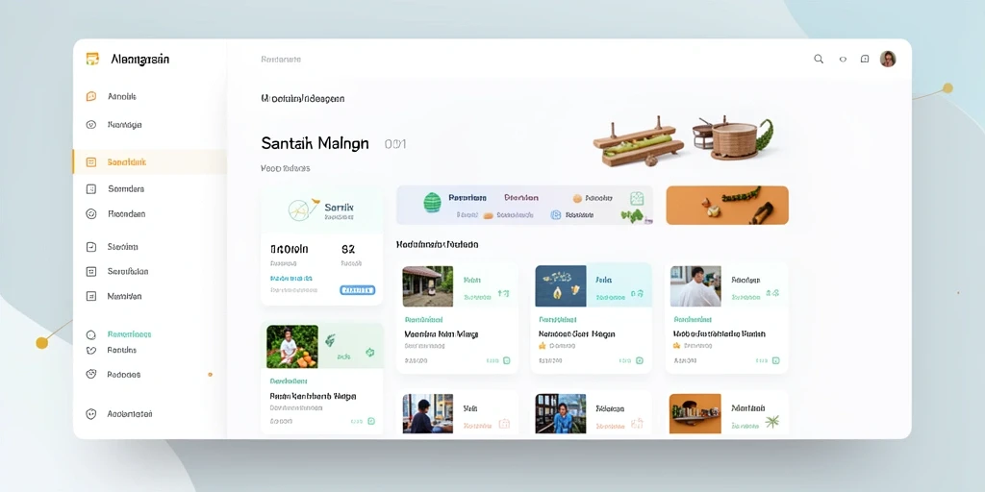This screenshot has width=985, height=492.
Task: Click the wooden tray food illustration
Action: [x=639, y=144]
